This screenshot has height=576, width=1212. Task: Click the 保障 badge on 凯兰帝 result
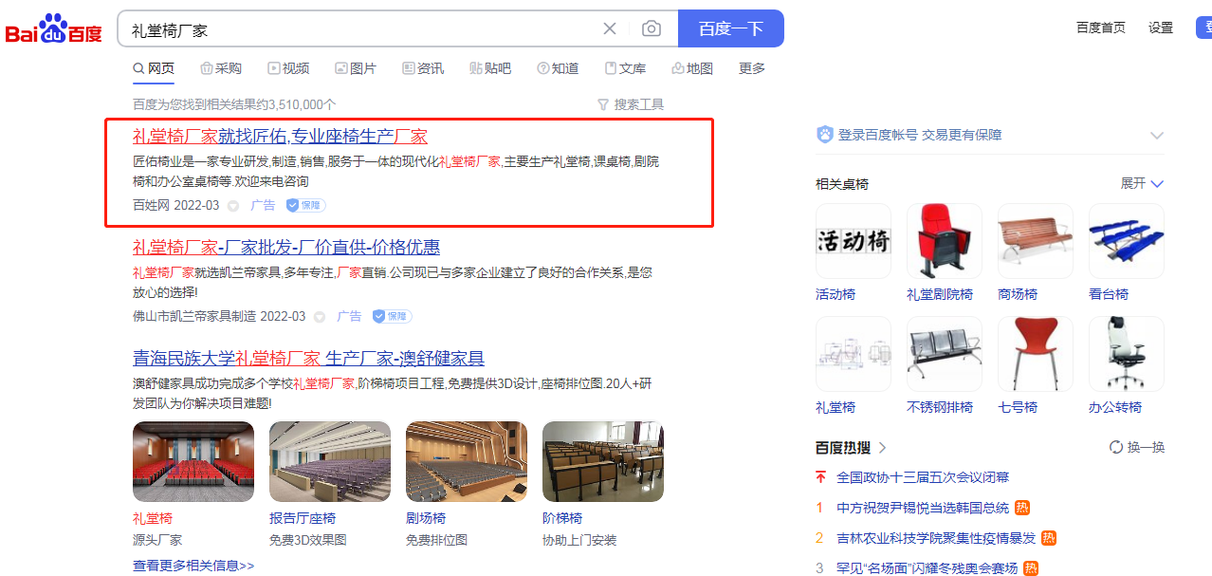click(x=391, y=316)
